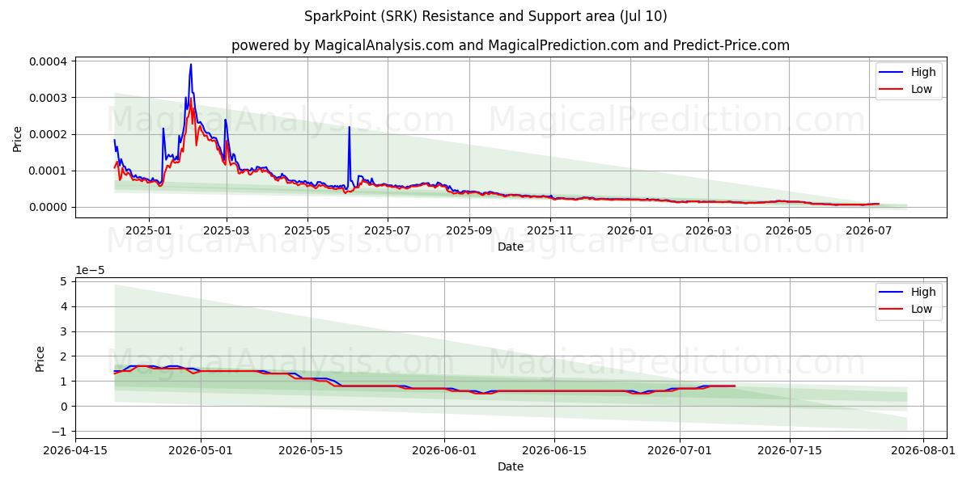
Task: Click the '2026-07' x-axis tick label
Action: coord(868,230)
